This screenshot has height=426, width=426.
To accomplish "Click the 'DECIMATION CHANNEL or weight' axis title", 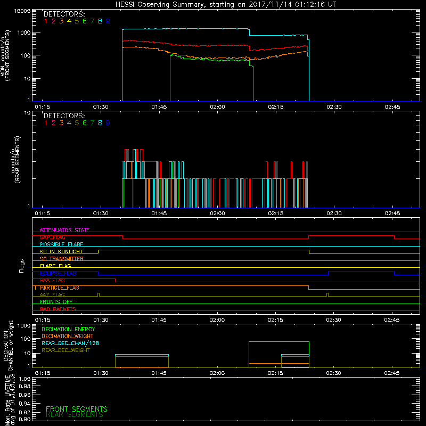I will pyautogui.click(x=8, y=346).
